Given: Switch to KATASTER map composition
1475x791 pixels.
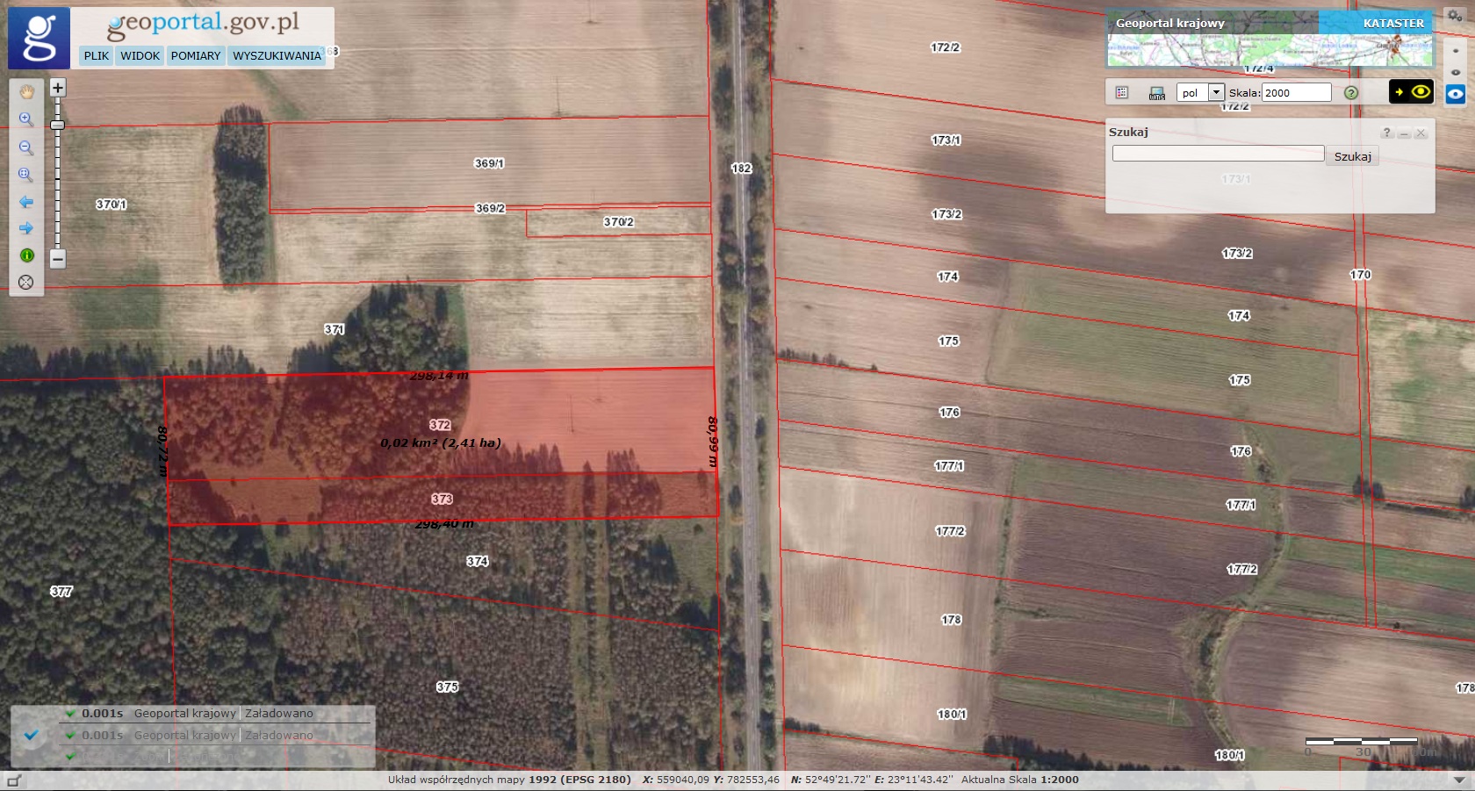Looking at the screenshot, I should [1393, 23].
